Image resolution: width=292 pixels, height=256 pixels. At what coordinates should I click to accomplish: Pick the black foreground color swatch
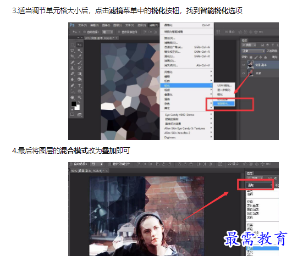point(74,104)
